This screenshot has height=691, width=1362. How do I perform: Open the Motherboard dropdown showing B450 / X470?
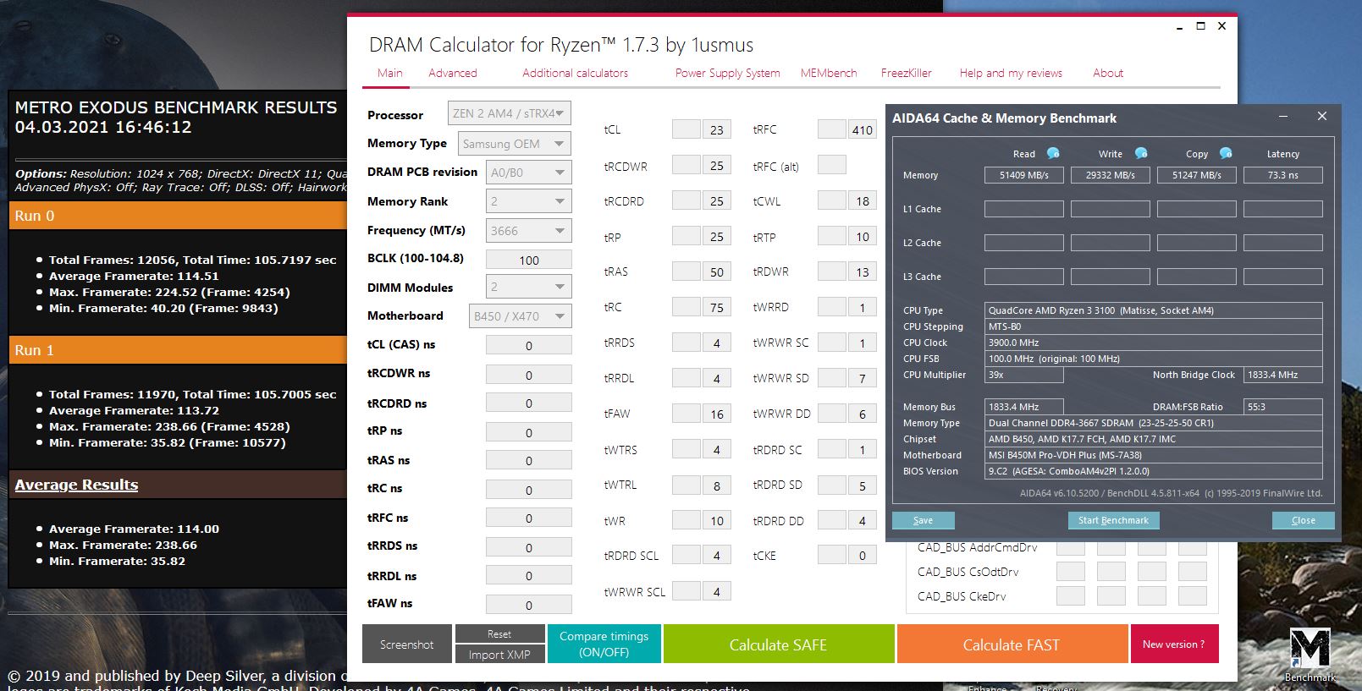pyautogui.click(x=521, y=316)
